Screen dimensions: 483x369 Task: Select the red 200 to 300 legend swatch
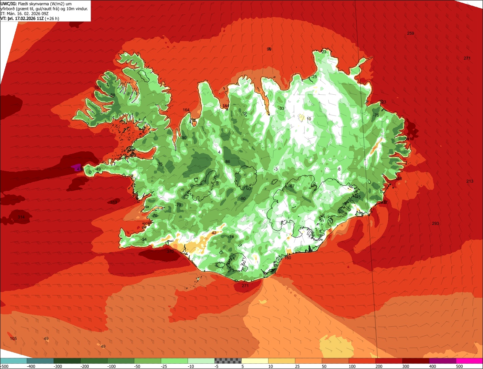389,361
